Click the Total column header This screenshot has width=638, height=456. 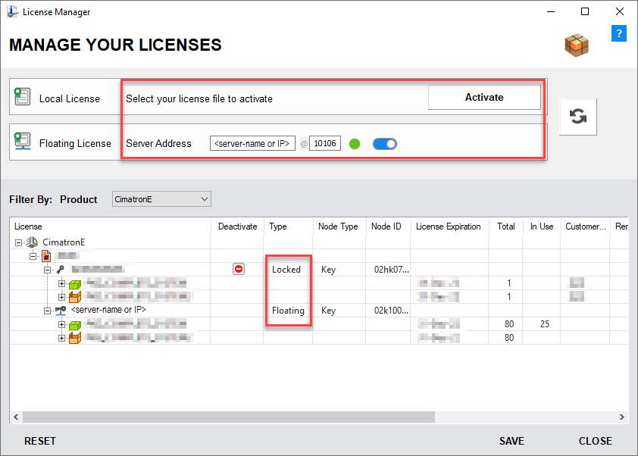505,226
